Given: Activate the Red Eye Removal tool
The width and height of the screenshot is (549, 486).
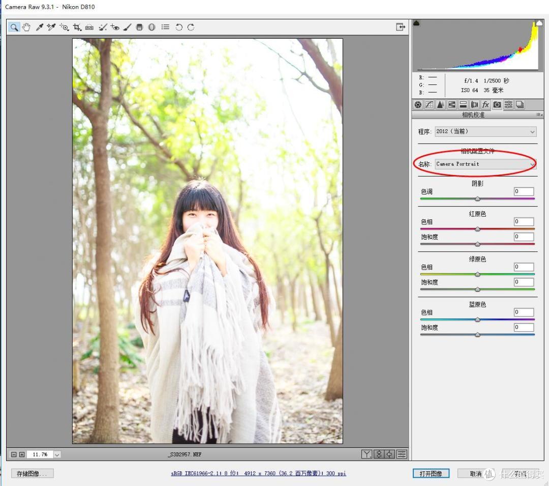Looking at the screenshot, I should coord(115,27).
